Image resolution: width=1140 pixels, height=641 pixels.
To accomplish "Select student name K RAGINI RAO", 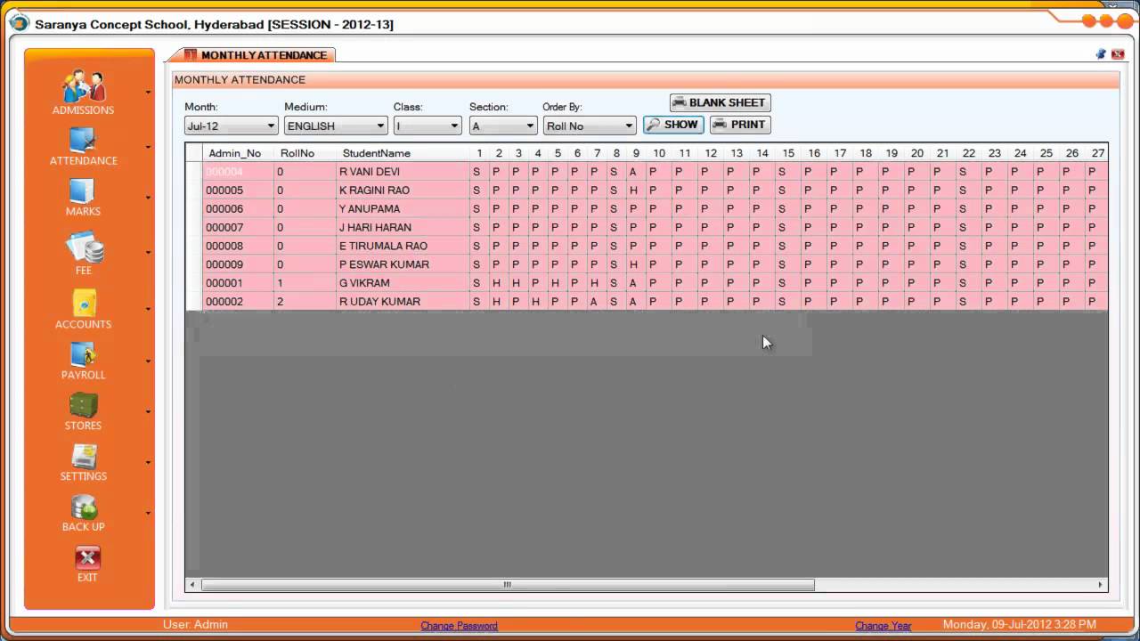I will tap(374, 191).
